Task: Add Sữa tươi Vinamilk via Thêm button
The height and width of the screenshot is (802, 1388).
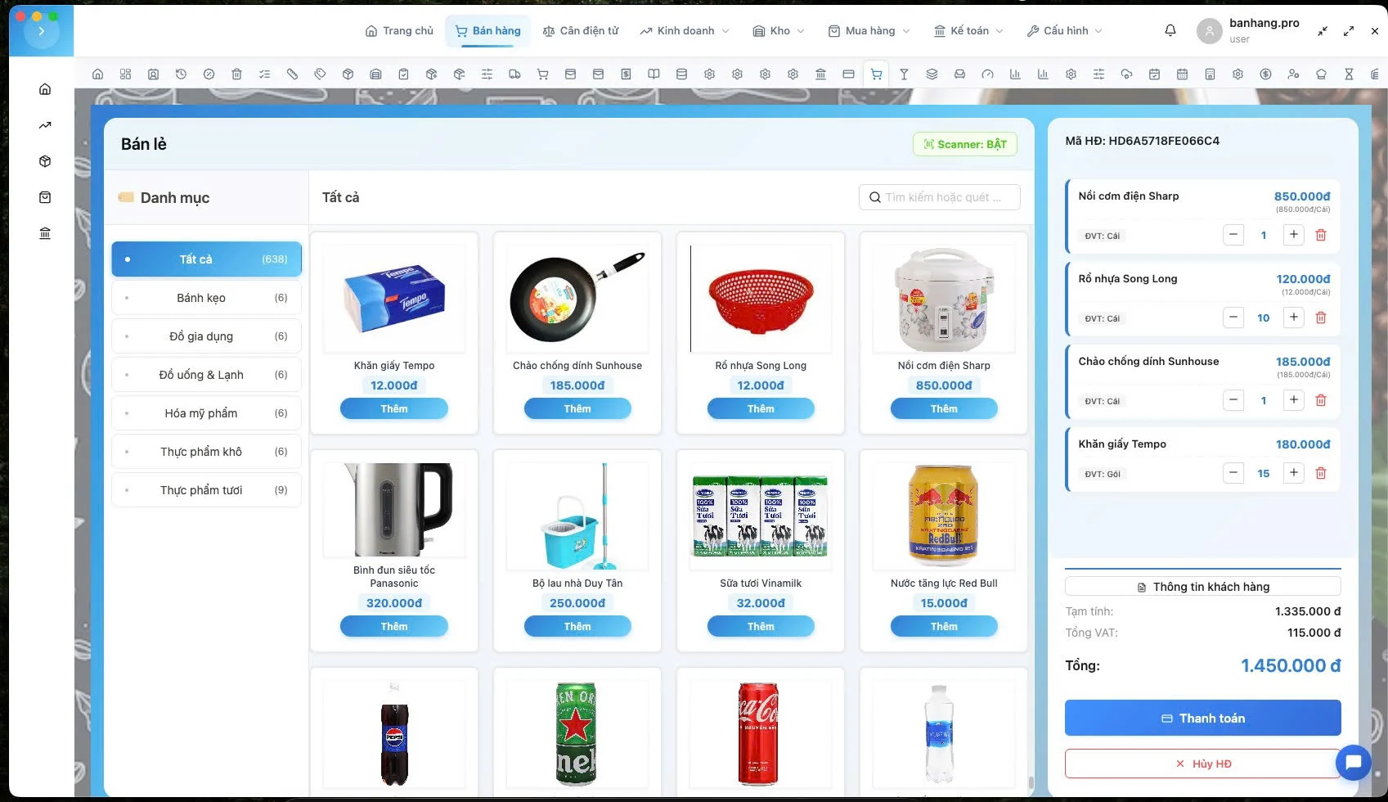Action: pos(761,626)
